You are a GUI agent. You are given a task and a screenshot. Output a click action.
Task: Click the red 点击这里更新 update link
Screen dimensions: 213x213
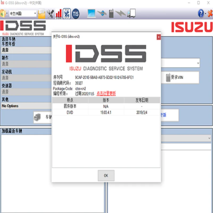click(x=106, y=93)
